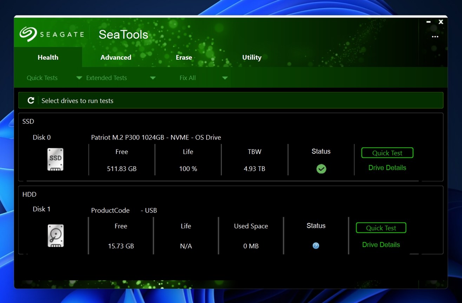Run Quick Test on Patriot SSD
This screenshot has height=303, width=462.
pyautogui.click(x=387, y=153)
